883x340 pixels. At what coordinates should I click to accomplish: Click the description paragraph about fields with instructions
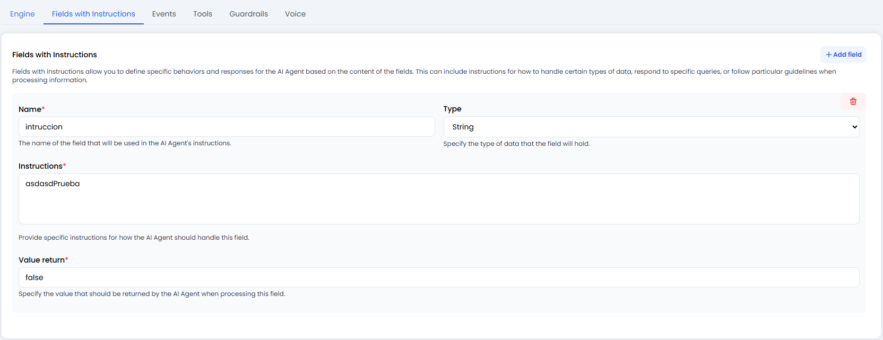(424, 76)
